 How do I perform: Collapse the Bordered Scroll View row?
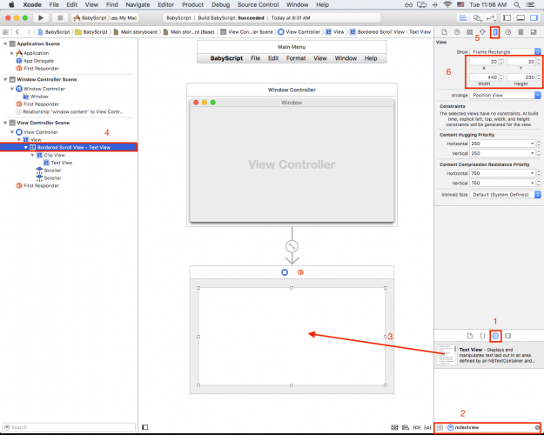[x=25, y=147]
